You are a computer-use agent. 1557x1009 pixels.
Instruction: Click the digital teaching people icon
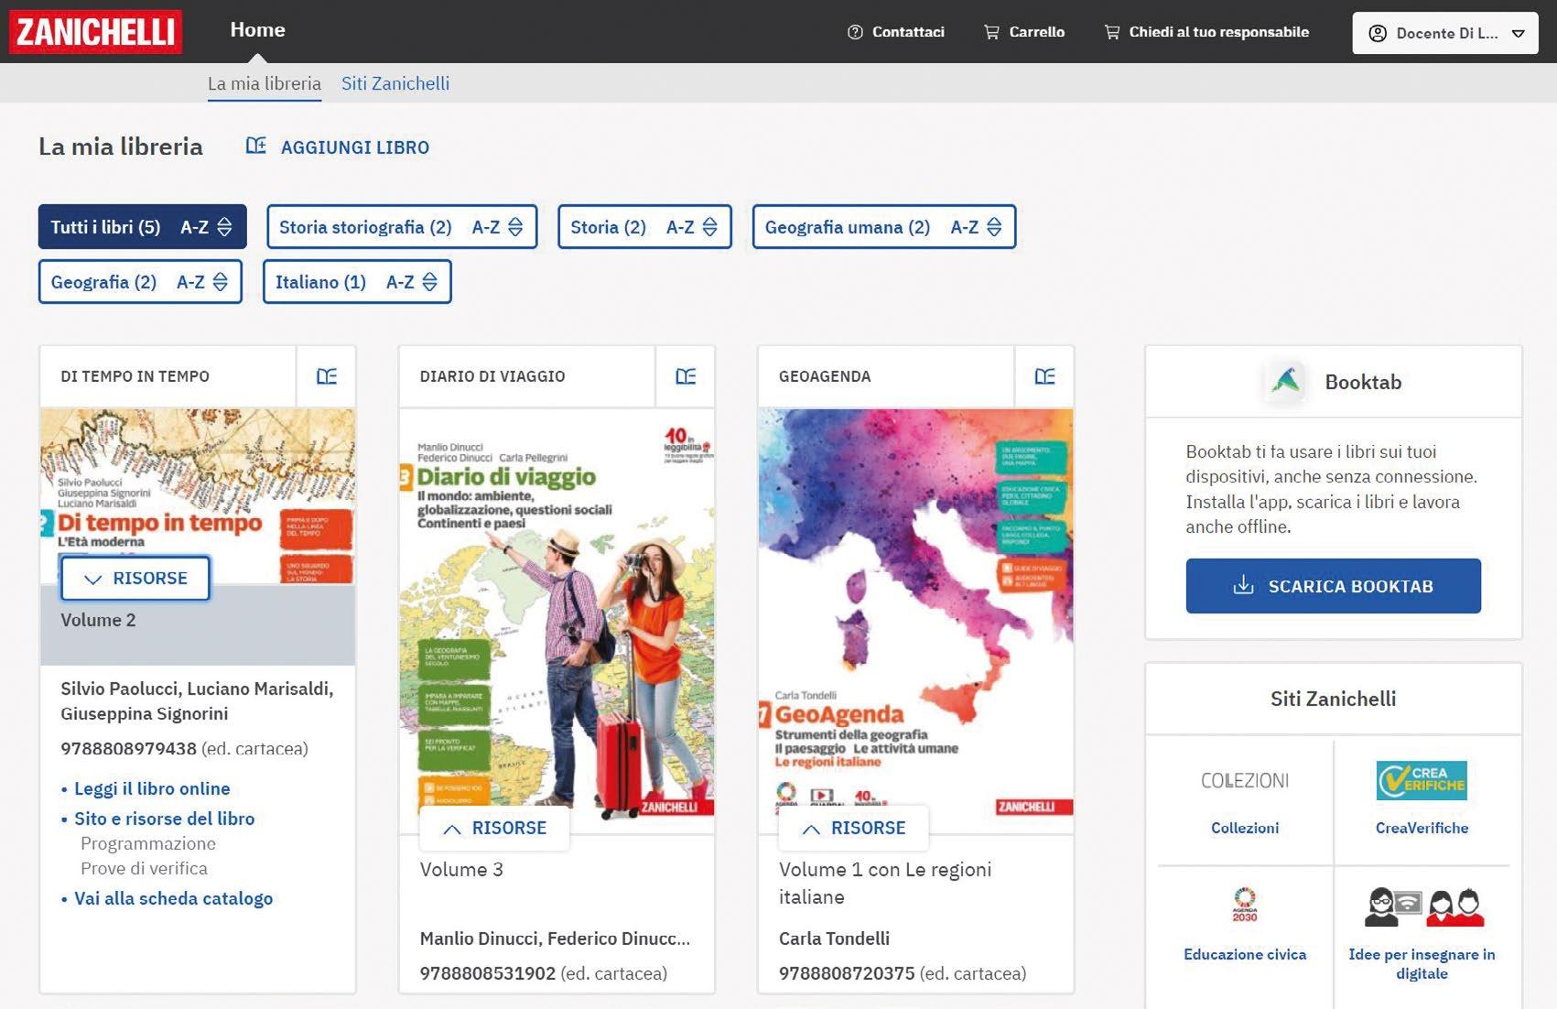pos(1422,906)
